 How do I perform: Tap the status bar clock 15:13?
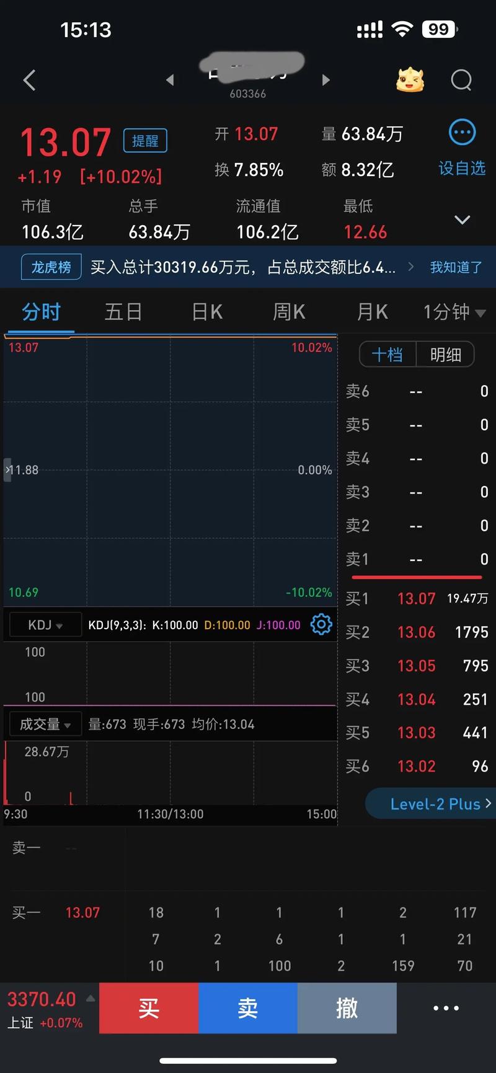[86, 30]
